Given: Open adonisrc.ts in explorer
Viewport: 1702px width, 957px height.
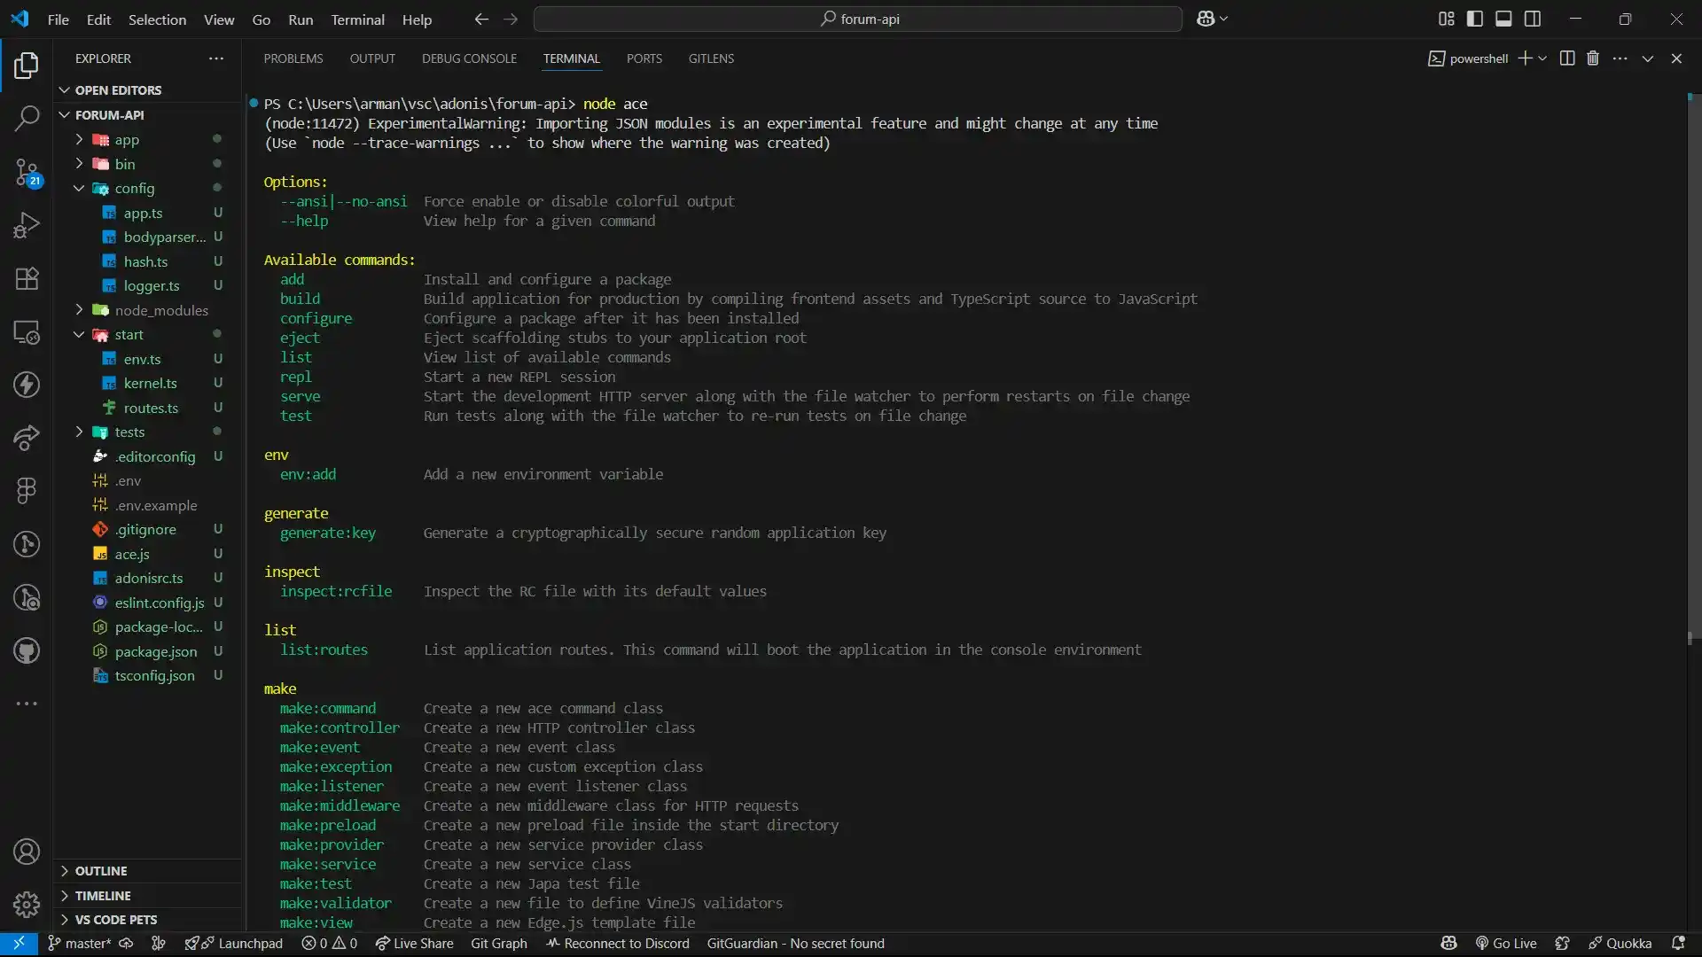Looking at the screenshot, I should pos(149,578).
